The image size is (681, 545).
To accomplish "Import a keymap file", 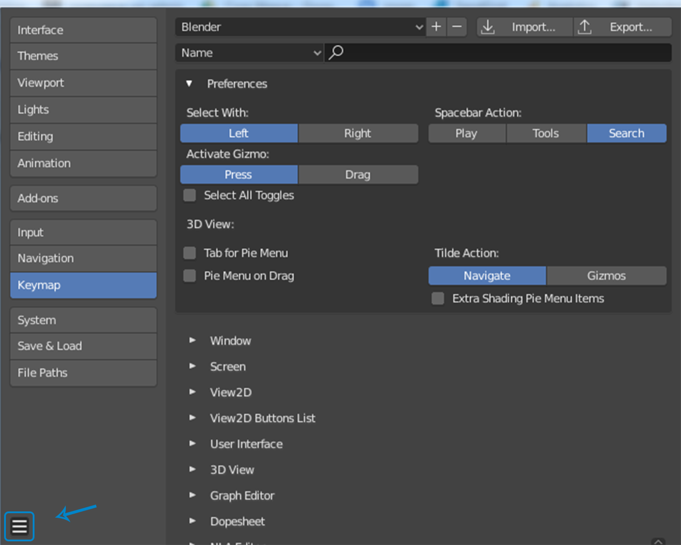I will pos(524,27).
